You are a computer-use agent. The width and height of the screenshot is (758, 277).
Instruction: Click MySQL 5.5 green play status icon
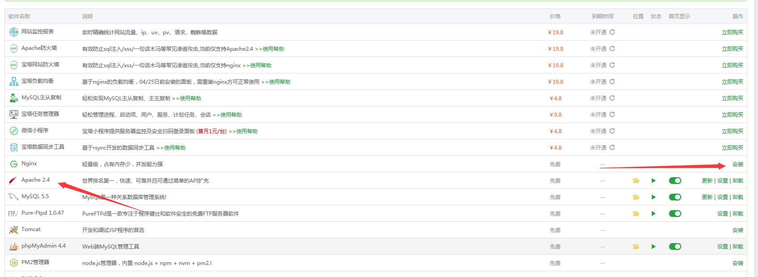pos(653,197)
